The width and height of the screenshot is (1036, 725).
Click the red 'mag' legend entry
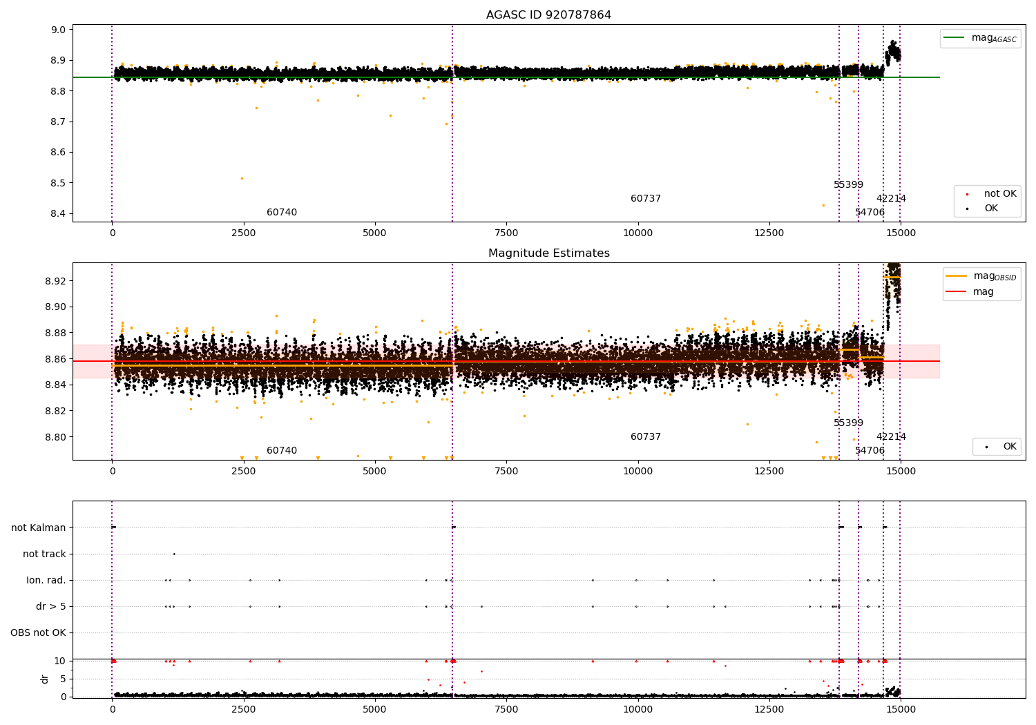tap(970, 292)
